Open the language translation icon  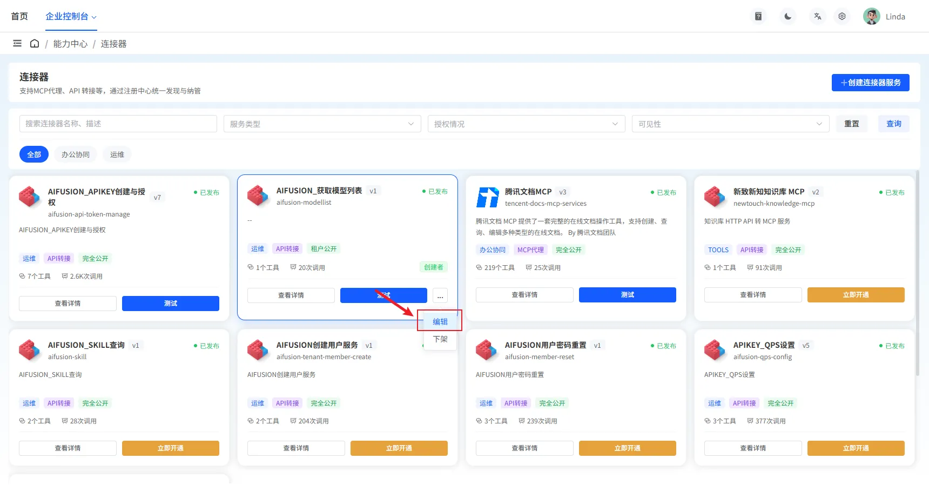pos(818,16)
